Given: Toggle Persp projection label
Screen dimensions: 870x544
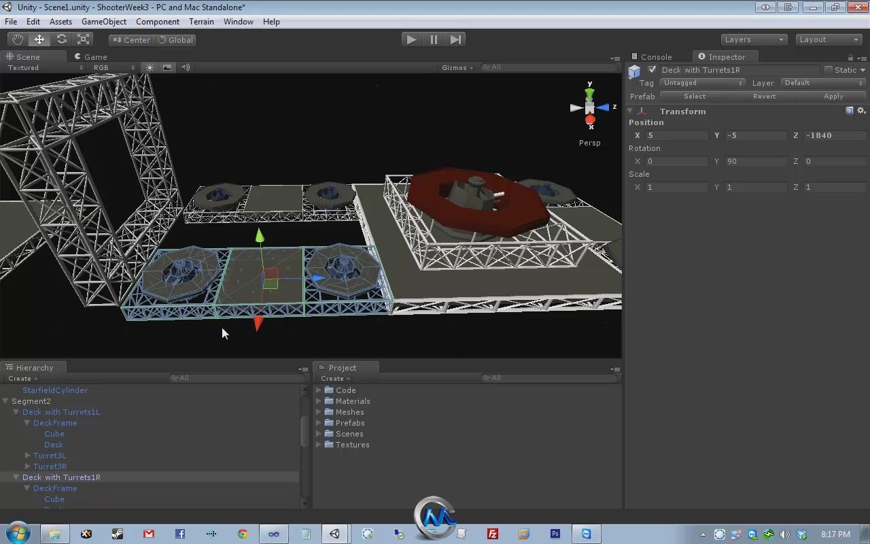Looking at the screenshot, I should coord(589,143).
